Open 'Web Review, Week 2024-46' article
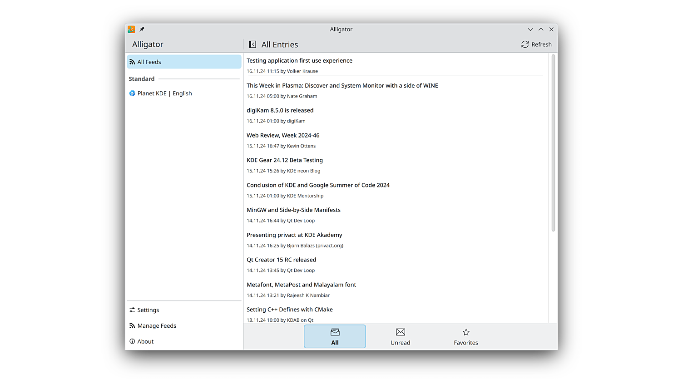Screen dimensions: 683x384 point(283,136)
